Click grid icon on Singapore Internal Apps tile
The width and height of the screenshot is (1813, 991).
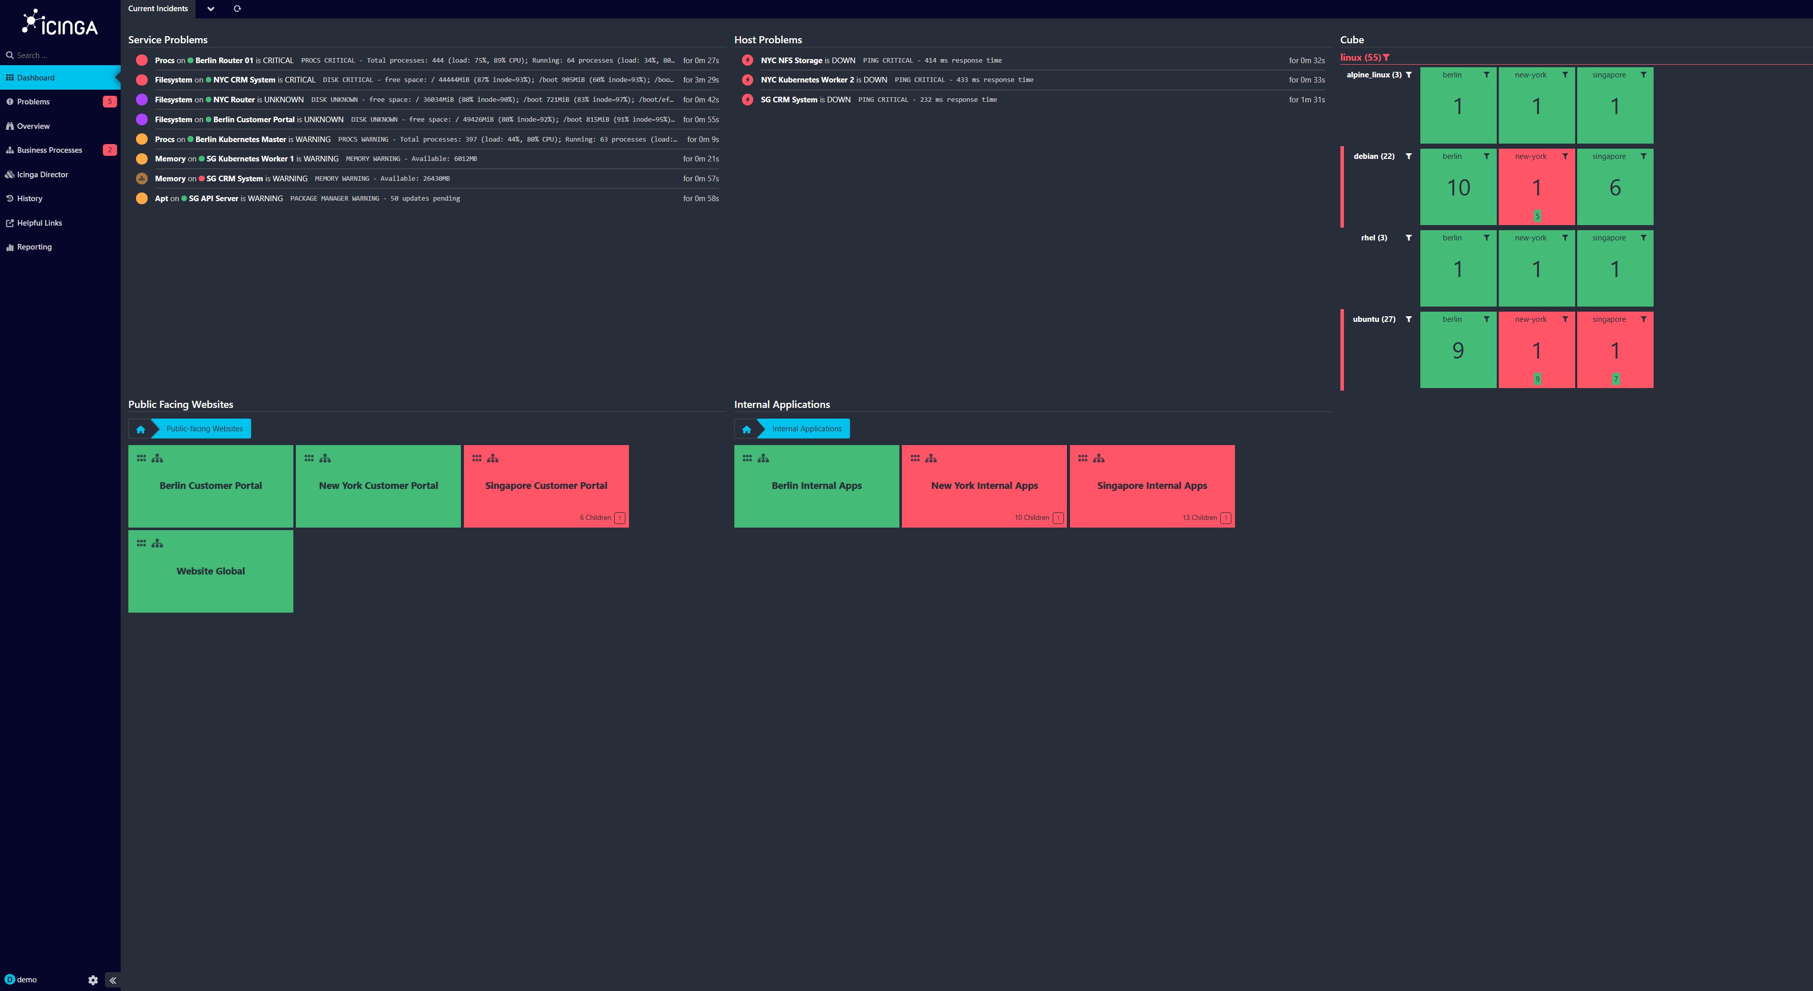(1082, 458)
